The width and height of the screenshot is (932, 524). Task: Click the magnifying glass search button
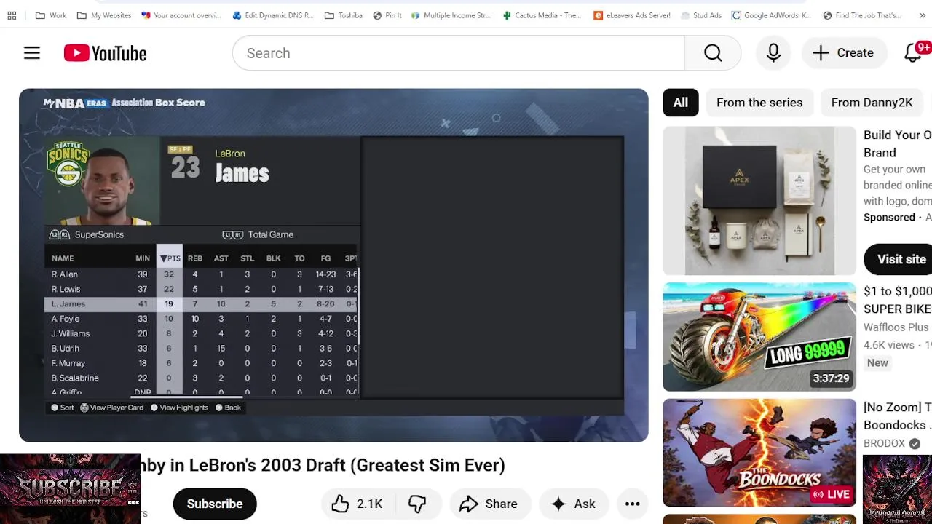[x=713, y=53]
